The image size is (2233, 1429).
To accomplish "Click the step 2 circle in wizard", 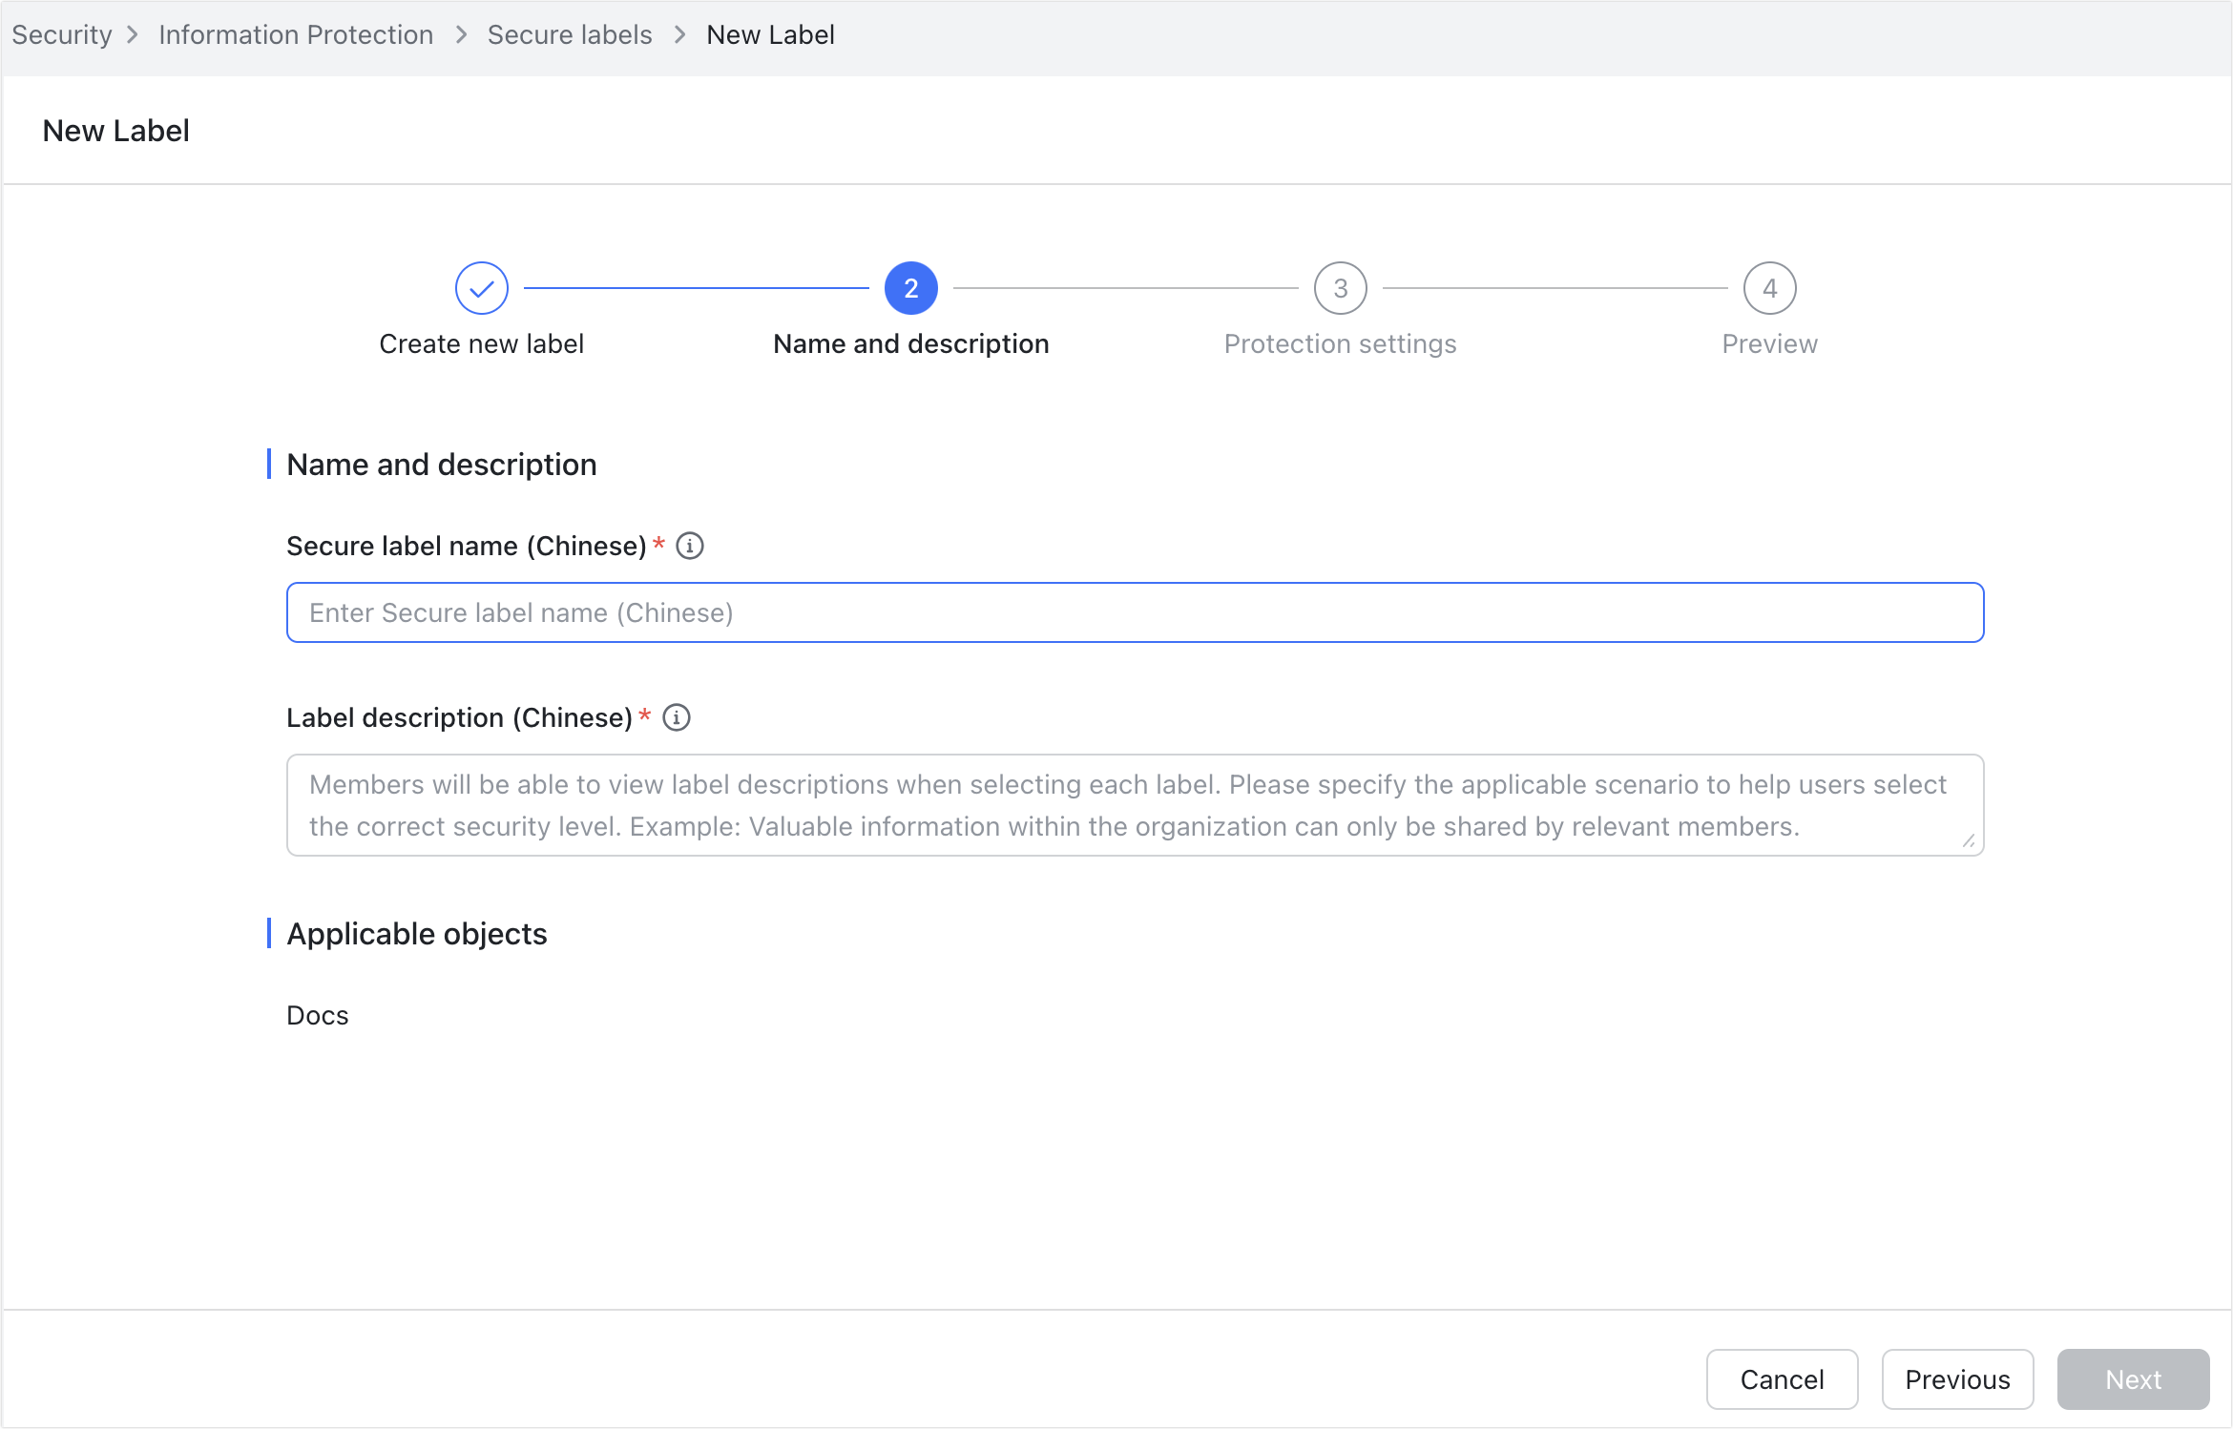I will 911,288.
